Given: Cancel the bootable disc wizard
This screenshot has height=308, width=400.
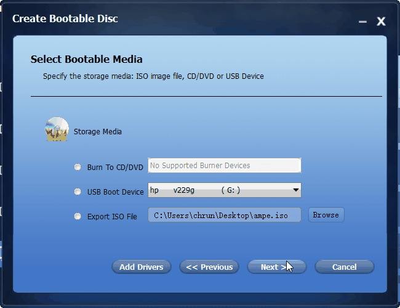Looking at the screenshot, I should [345, 267].
